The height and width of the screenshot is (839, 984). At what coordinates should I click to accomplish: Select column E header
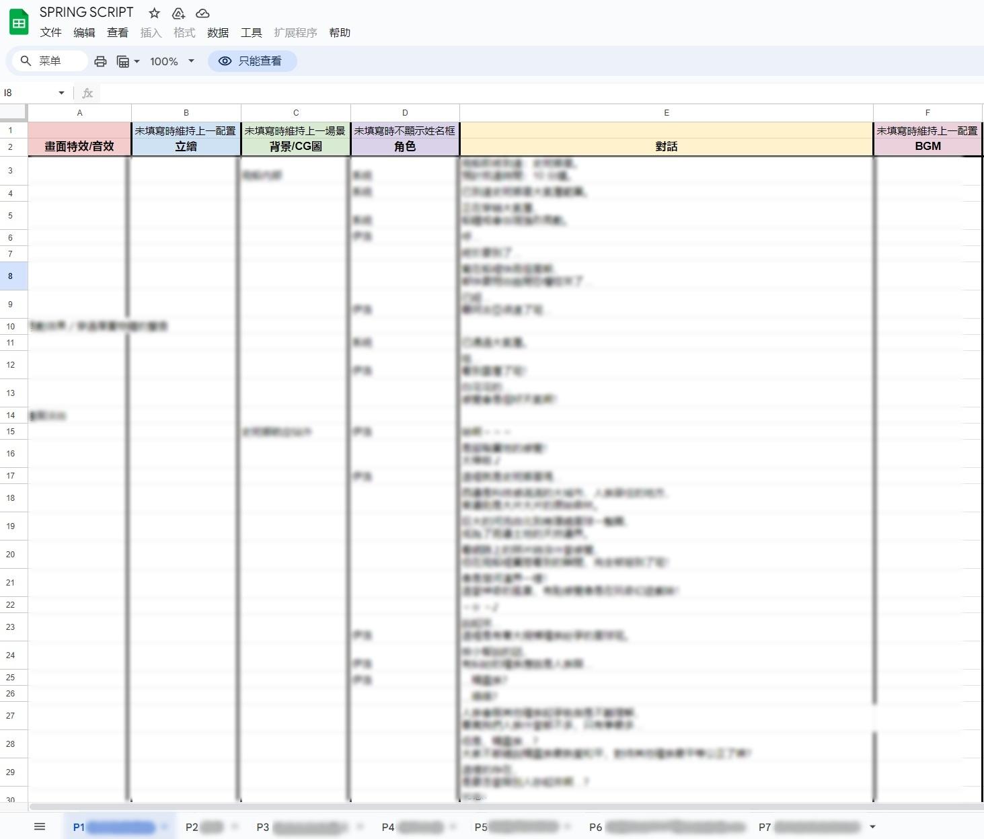(x=666, y=113)
